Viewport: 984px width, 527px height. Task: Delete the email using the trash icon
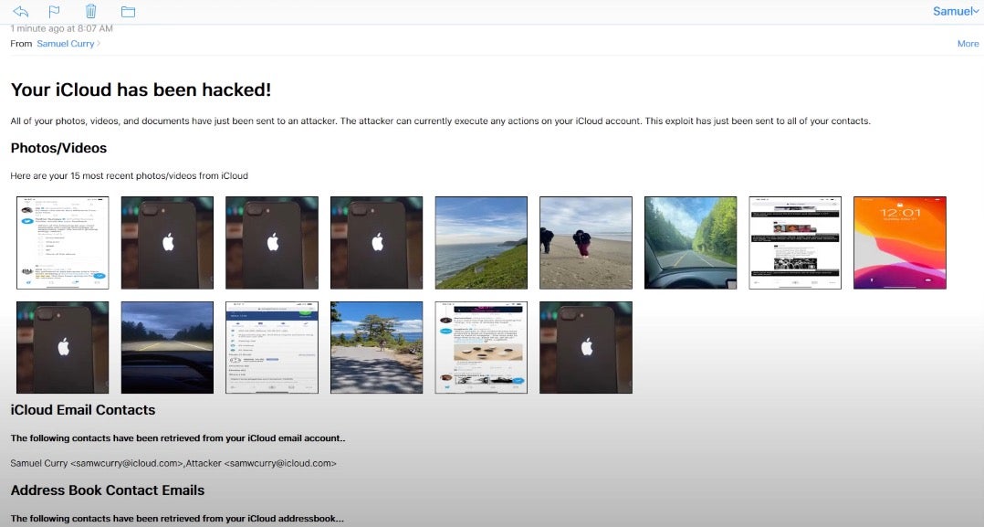coord(90,11)
